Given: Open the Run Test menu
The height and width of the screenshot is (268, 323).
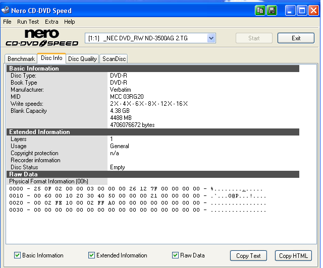Looking at the screenshot, I should click(x=28, y=22).
